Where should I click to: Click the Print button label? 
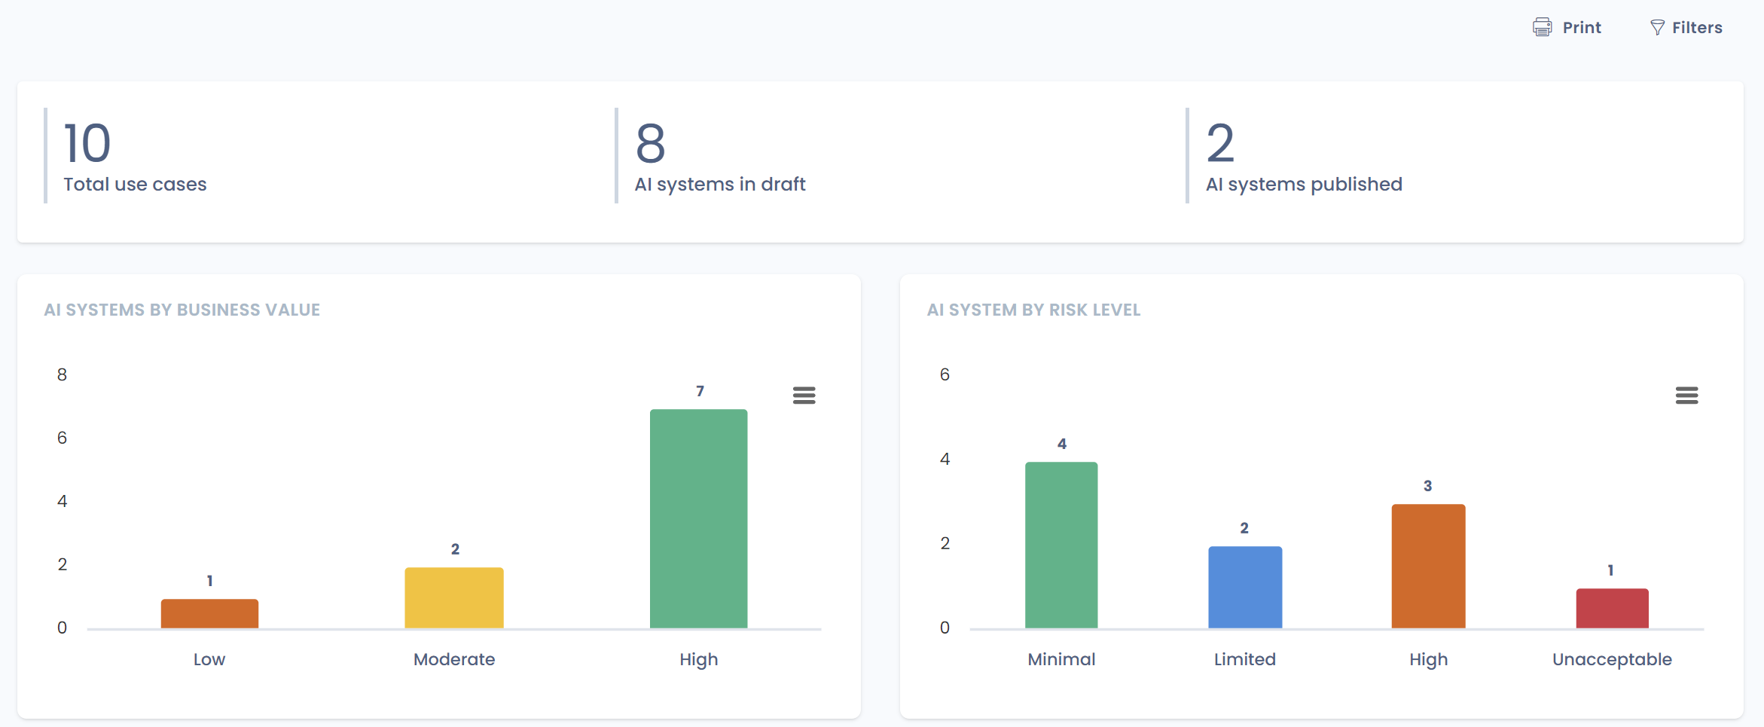(x=1581, y=28)
